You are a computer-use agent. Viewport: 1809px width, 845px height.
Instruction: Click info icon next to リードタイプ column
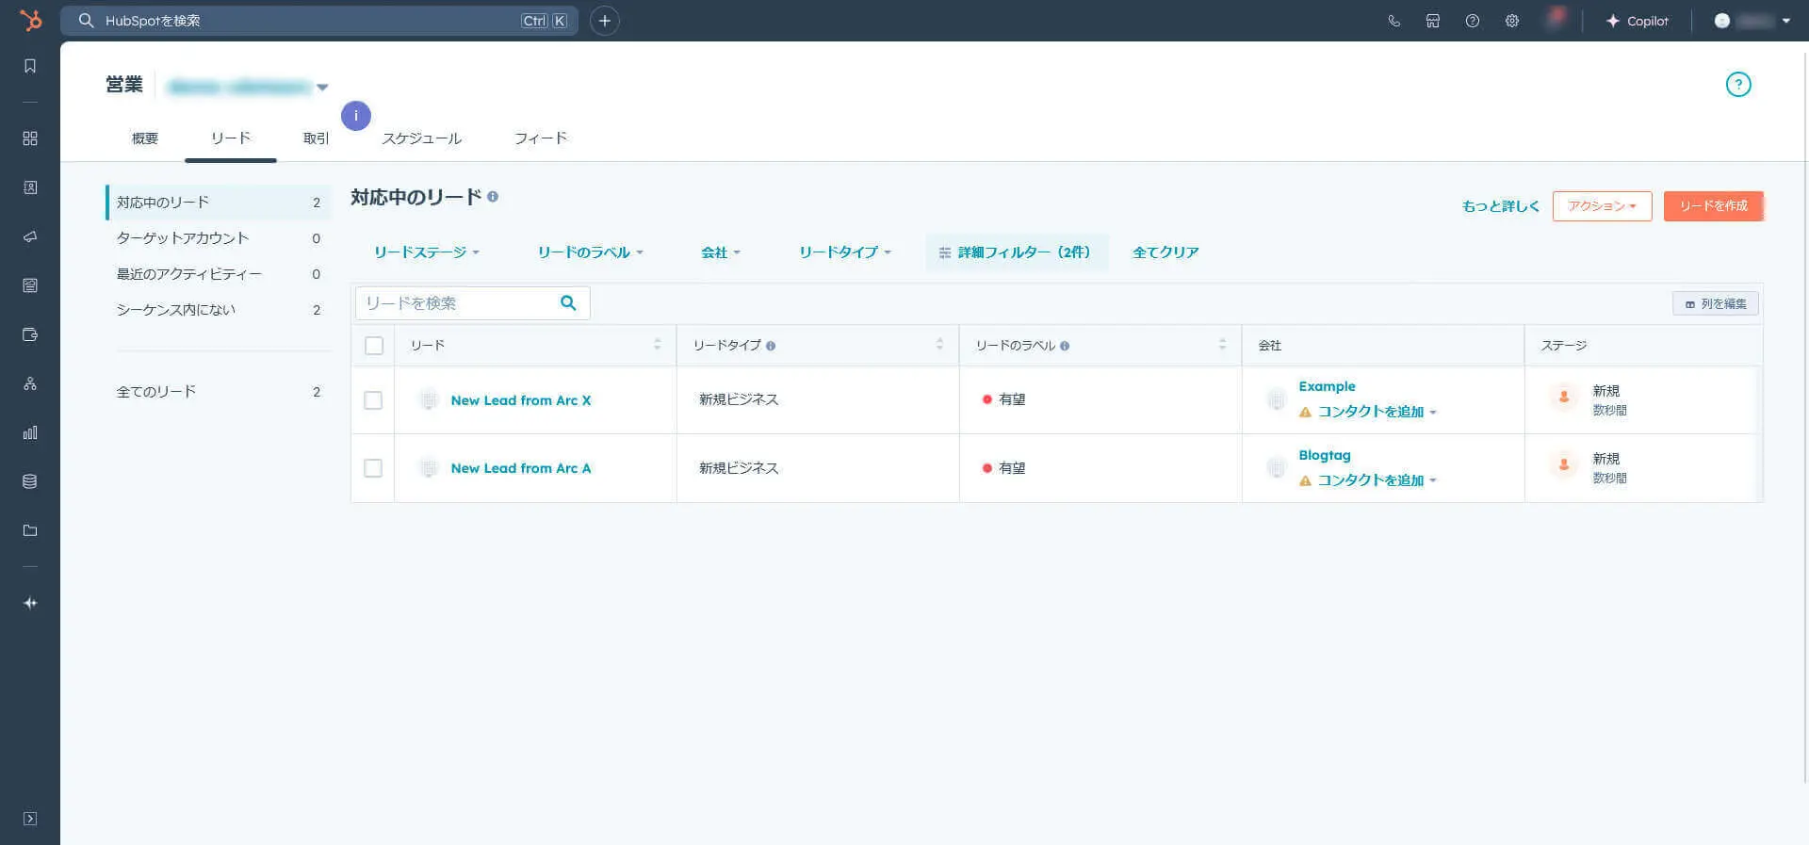[771, 346]
